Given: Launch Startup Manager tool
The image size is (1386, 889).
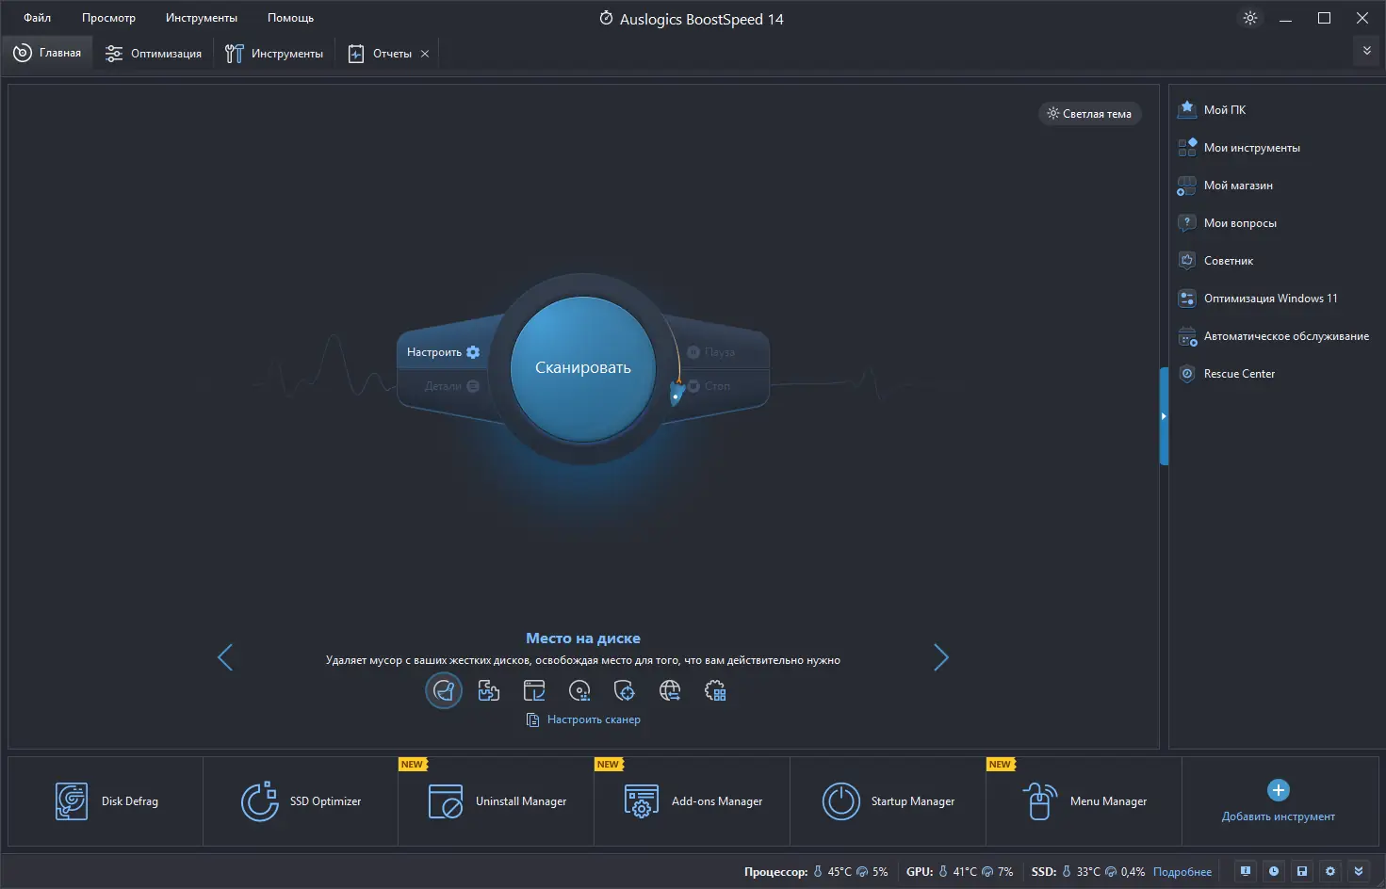Looking at the screenshot, I should click(889, 801).
